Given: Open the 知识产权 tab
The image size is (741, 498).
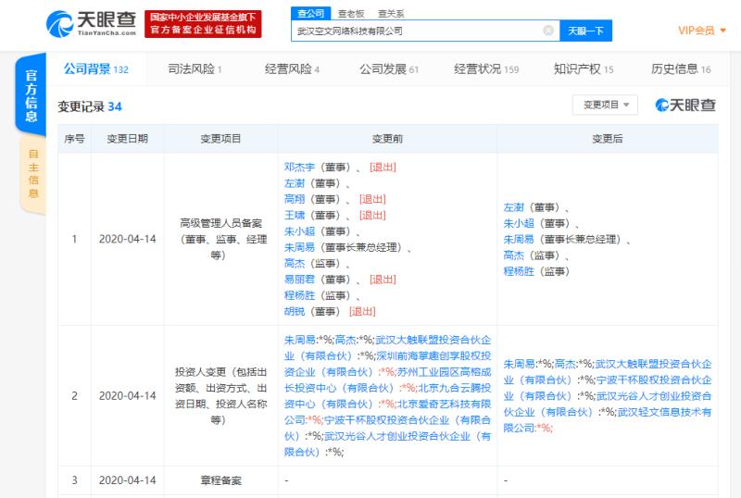Looking at the screenshot, I should click(x=583, y=69).
